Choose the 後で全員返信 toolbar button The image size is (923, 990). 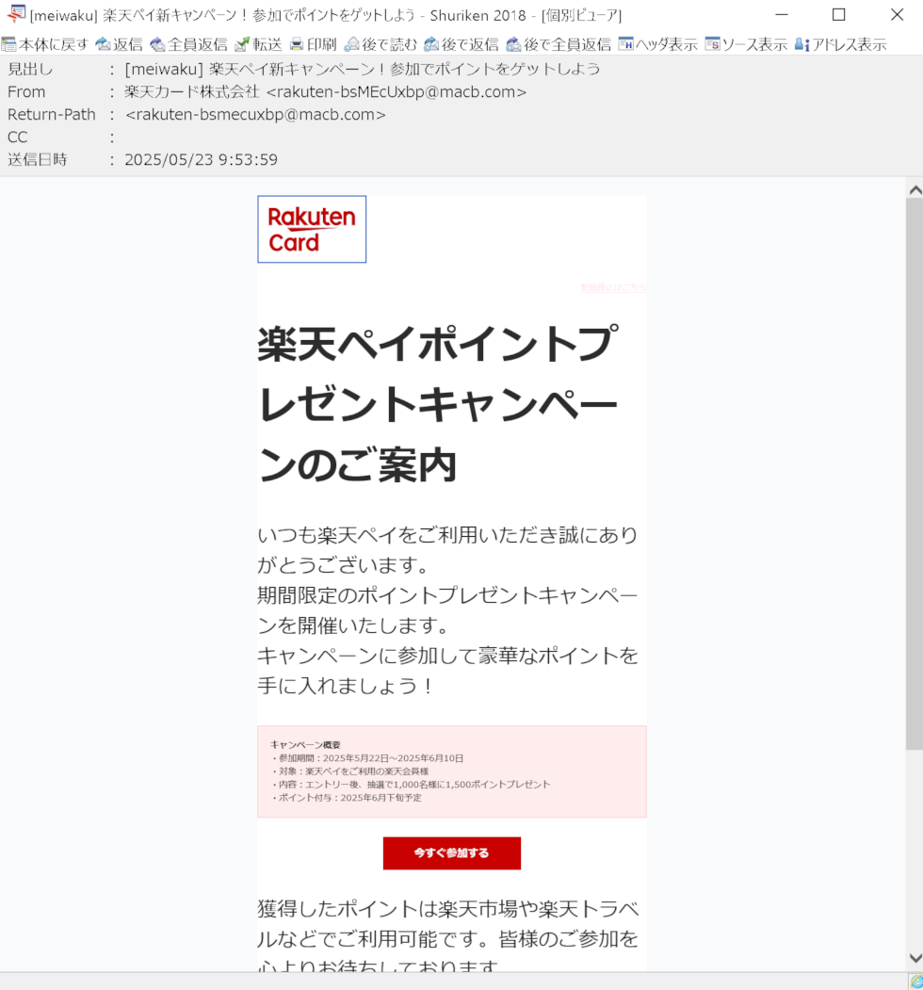(x=559, y=44)
